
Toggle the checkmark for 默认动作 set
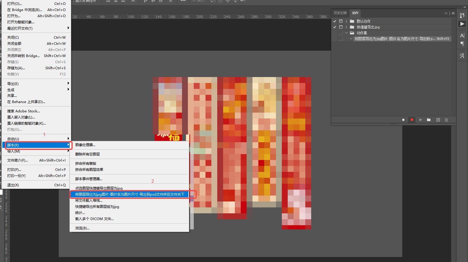click(335, 21)
